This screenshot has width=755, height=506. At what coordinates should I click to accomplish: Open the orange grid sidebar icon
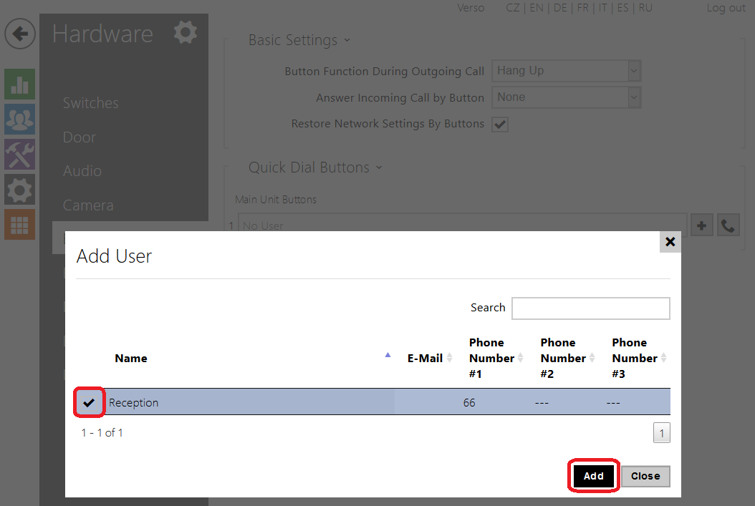tap(19, 225)
